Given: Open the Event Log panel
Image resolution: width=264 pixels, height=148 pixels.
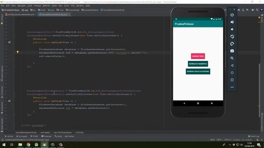Looking at the screenshot, I should coord(254,136).
